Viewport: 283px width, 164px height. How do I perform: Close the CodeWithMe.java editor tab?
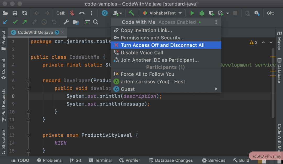tap(62, 32)
